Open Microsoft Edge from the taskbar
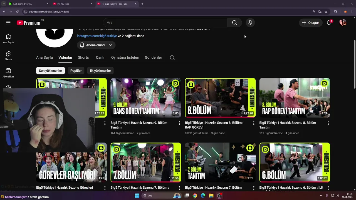The height and width of the screenshot is (200, 356). (x=203, y=196)
